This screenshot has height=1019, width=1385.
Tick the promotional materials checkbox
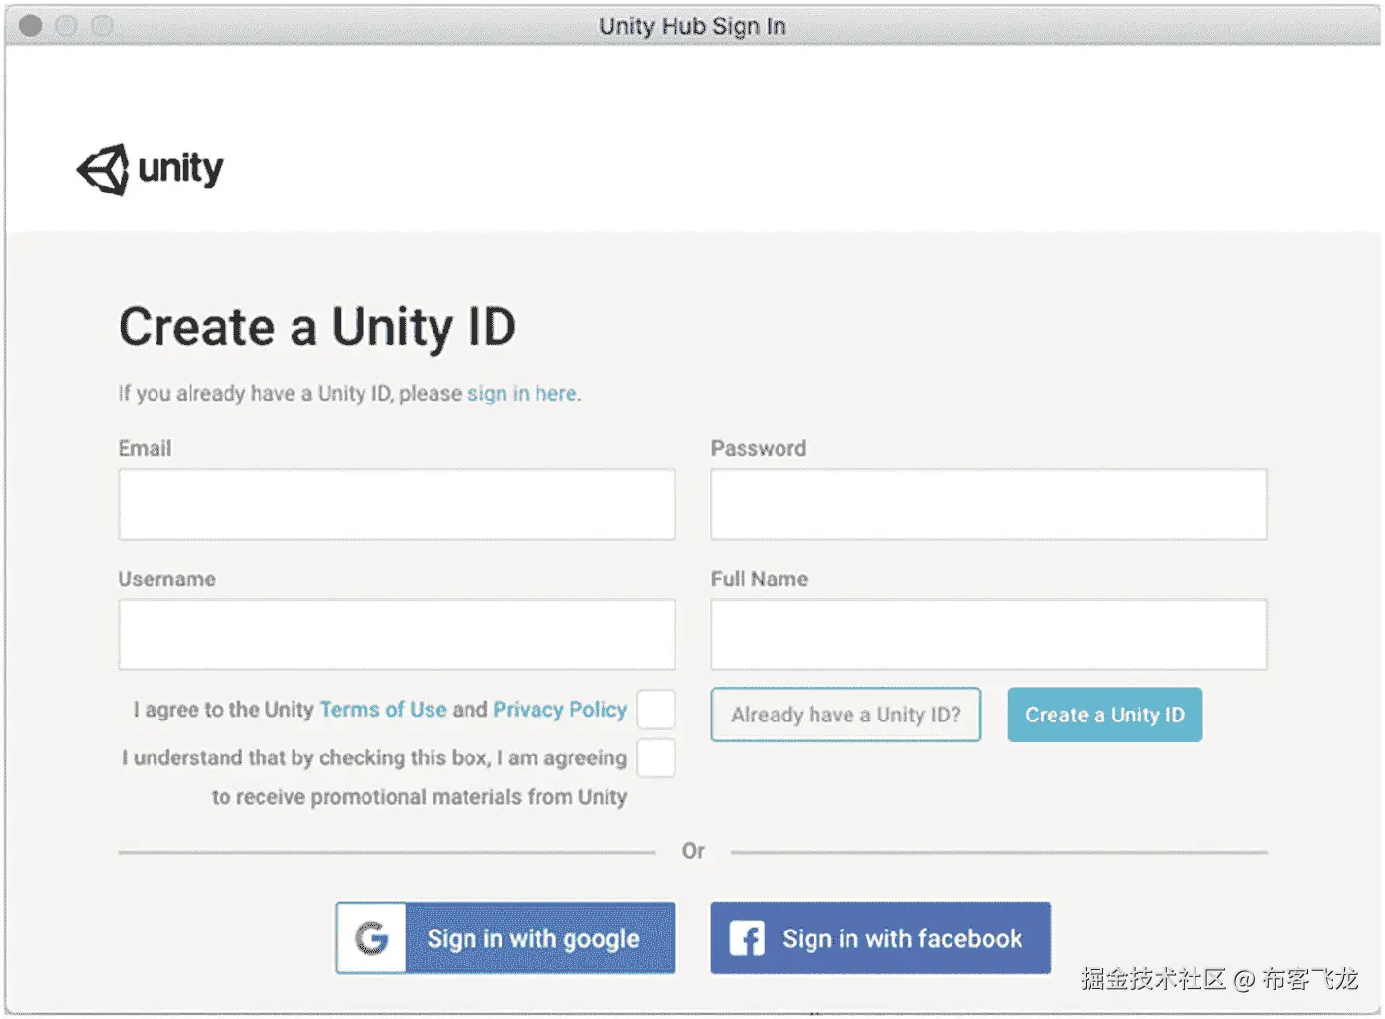click(656, 758)
